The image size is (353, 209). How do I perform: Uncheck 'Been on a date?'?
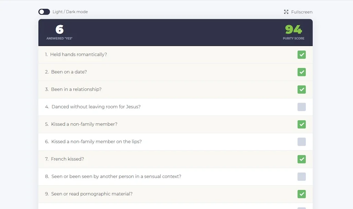[302, 72]
